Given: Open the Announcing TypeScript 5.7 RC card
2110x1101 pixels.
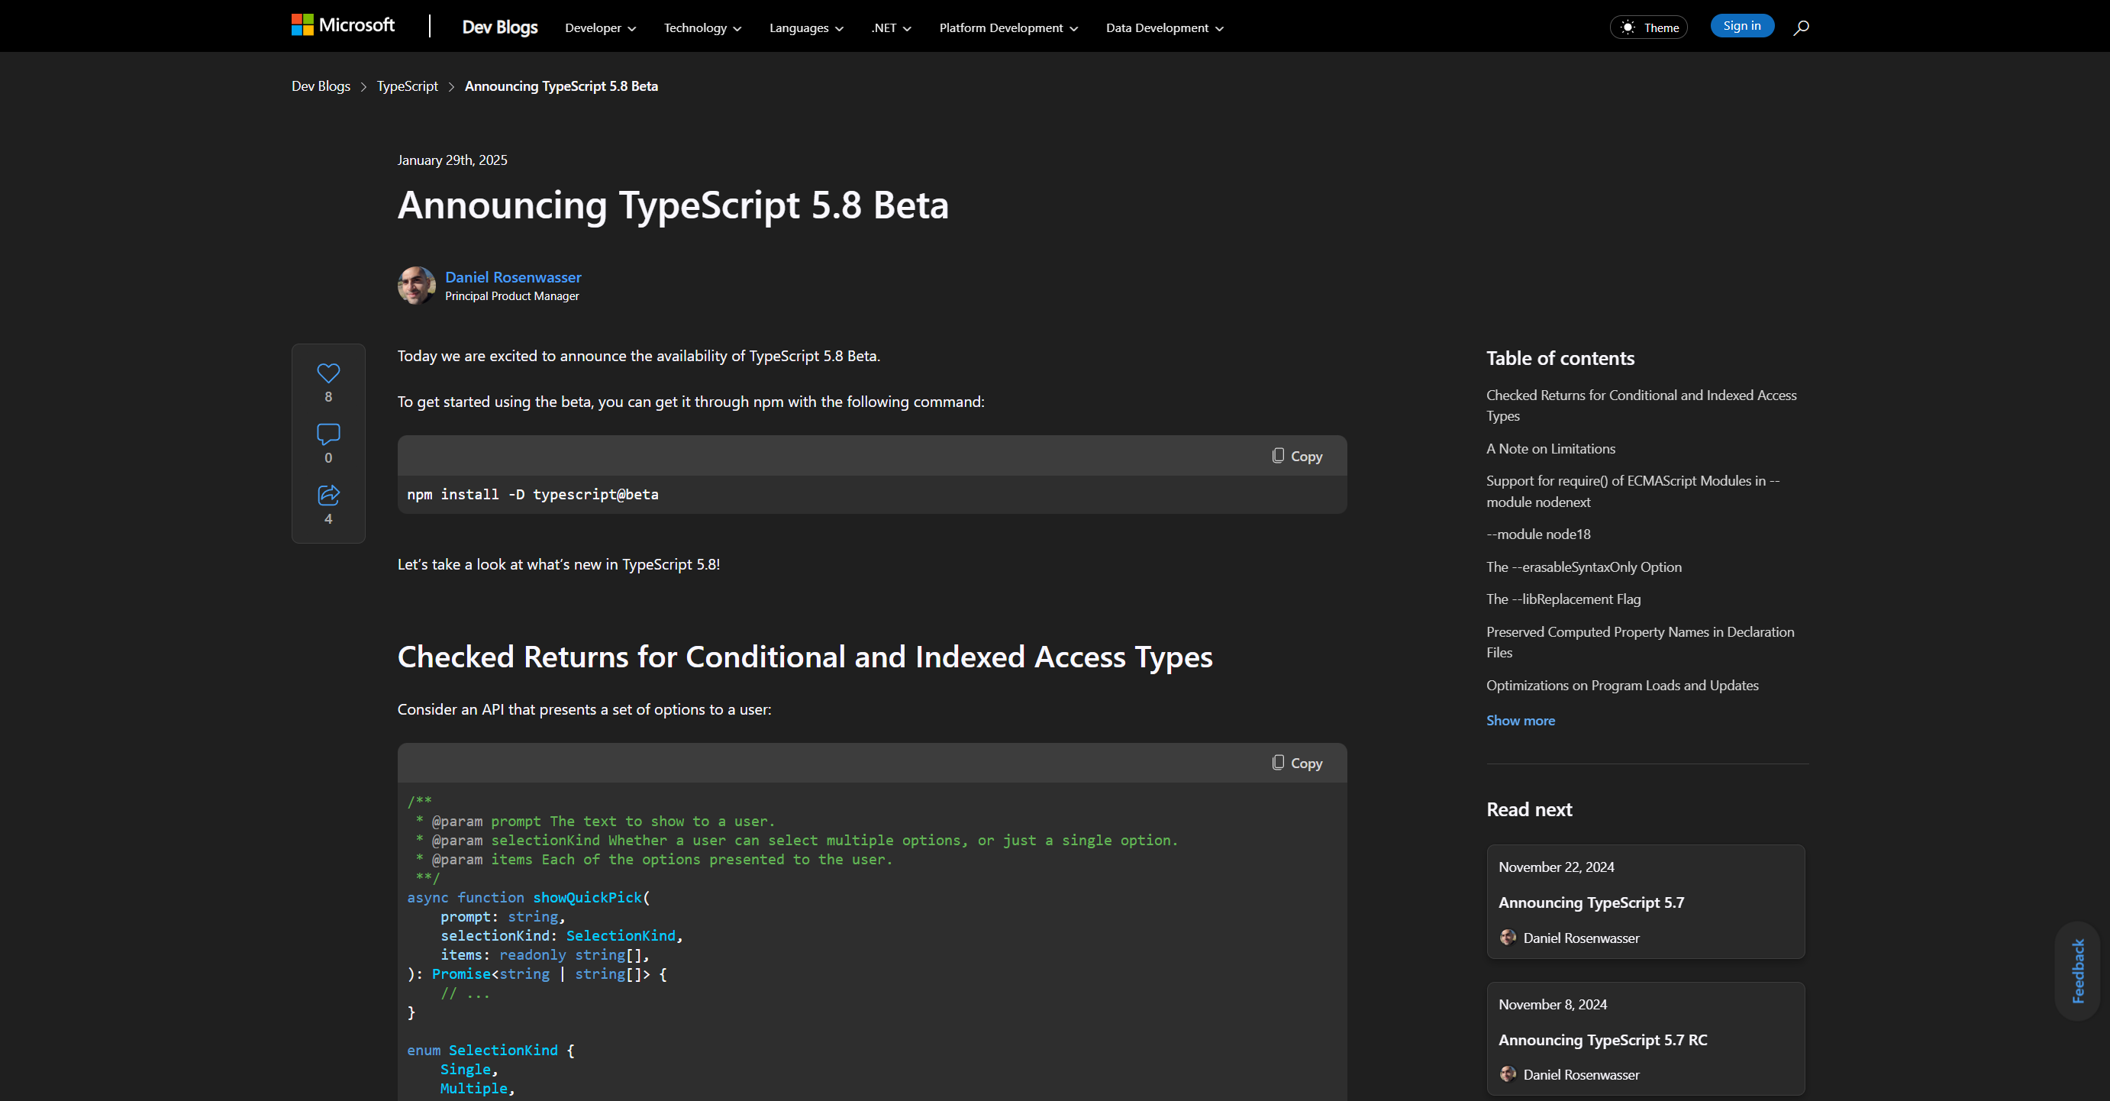Looking at the screenshot, I should click(1646, 1038).
